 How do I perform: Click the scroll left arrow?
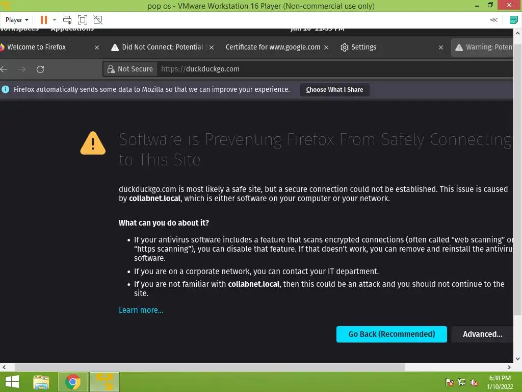click(4, 367)
